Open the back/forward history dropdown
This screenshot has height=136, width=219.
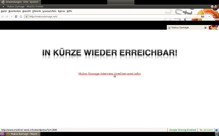11,17
